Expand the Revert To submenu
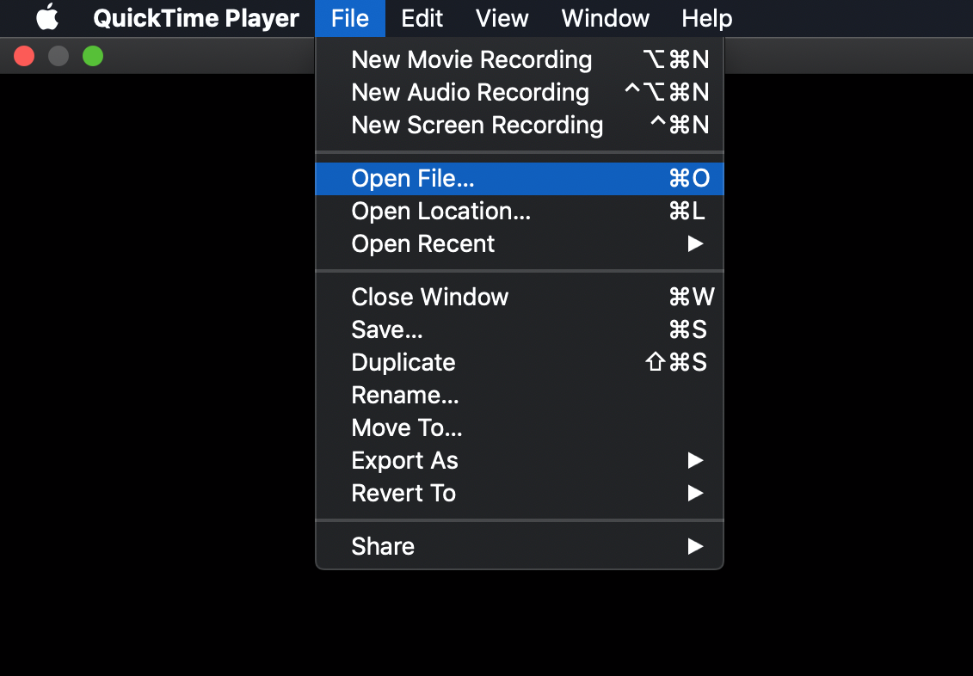 (403, 494)
